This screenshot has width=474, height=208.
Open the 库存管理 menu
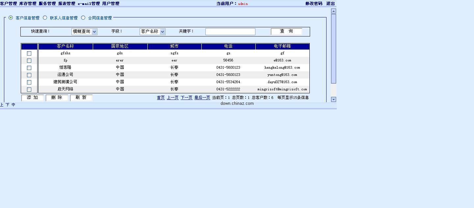tap(28, 4)
